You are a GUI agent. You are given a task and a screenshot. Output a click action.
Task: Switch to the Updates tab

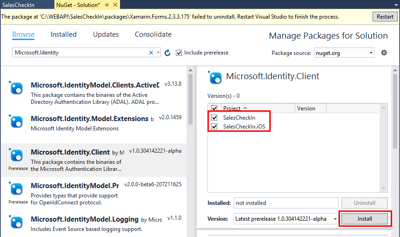tap(106, 34)
